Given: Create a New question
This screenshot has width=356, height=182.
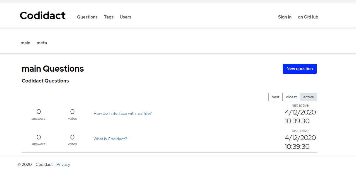Looking at the screenshot, I should click(299, 68).
